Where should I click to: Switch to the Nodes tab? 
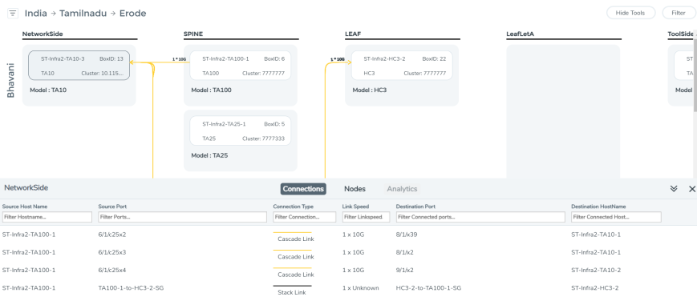click(355, 189)
